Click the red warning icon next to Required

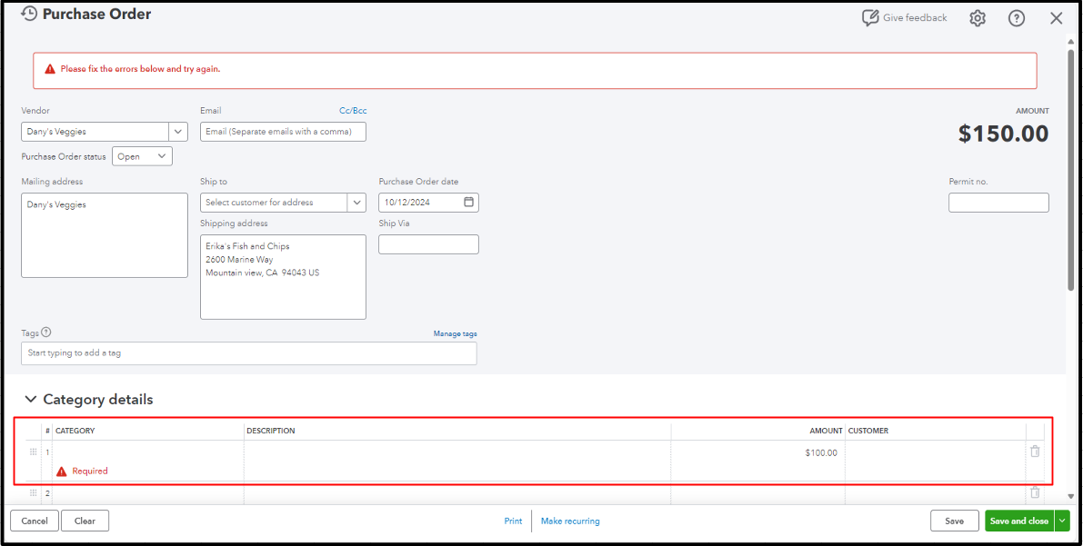pos(62,471)
